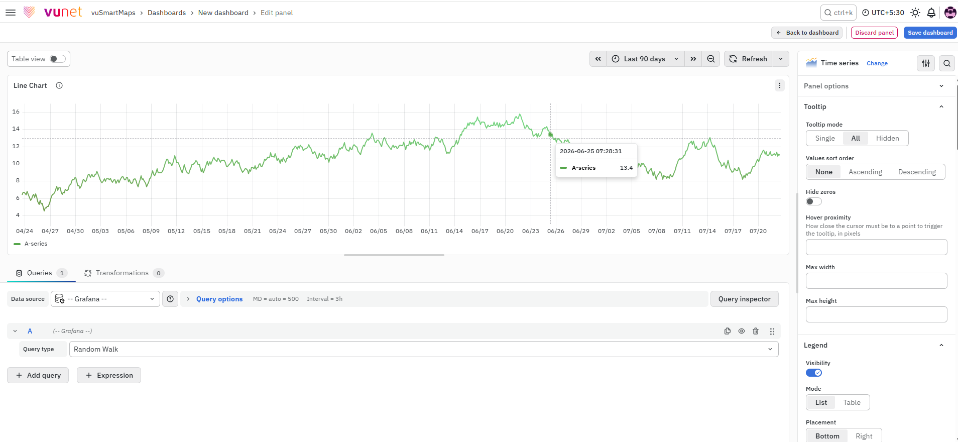958x442 pixels.
Task: Open the Last 90 days time picker
Action: (645, 59)
